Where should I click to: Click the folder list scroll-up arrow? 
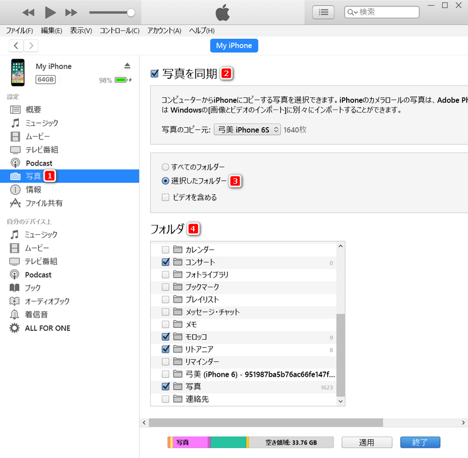pyautogui.click(x=341, y=246)
